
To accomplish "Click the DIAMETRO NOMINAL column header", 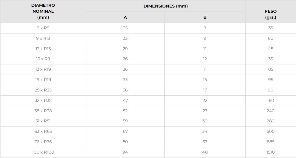I will pos(43,11).
